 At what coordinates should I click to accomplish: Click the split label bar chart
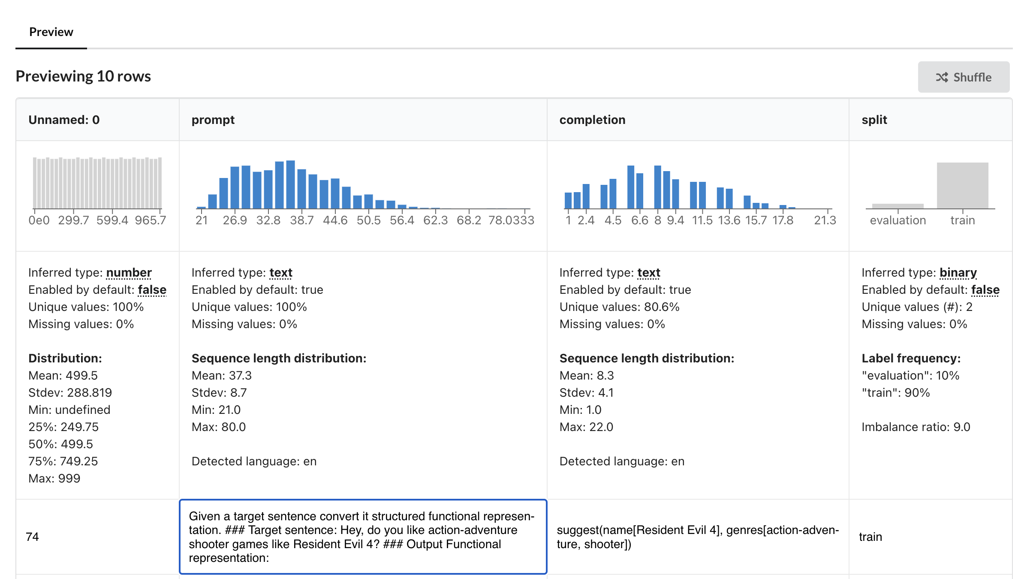[930, 193]
